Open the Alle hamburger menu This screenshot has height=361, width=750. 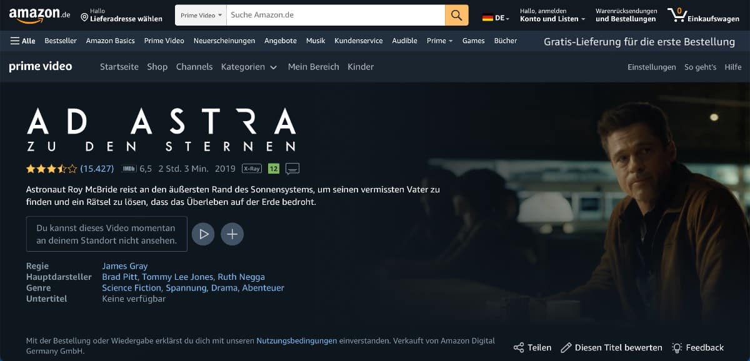[23, 41]
